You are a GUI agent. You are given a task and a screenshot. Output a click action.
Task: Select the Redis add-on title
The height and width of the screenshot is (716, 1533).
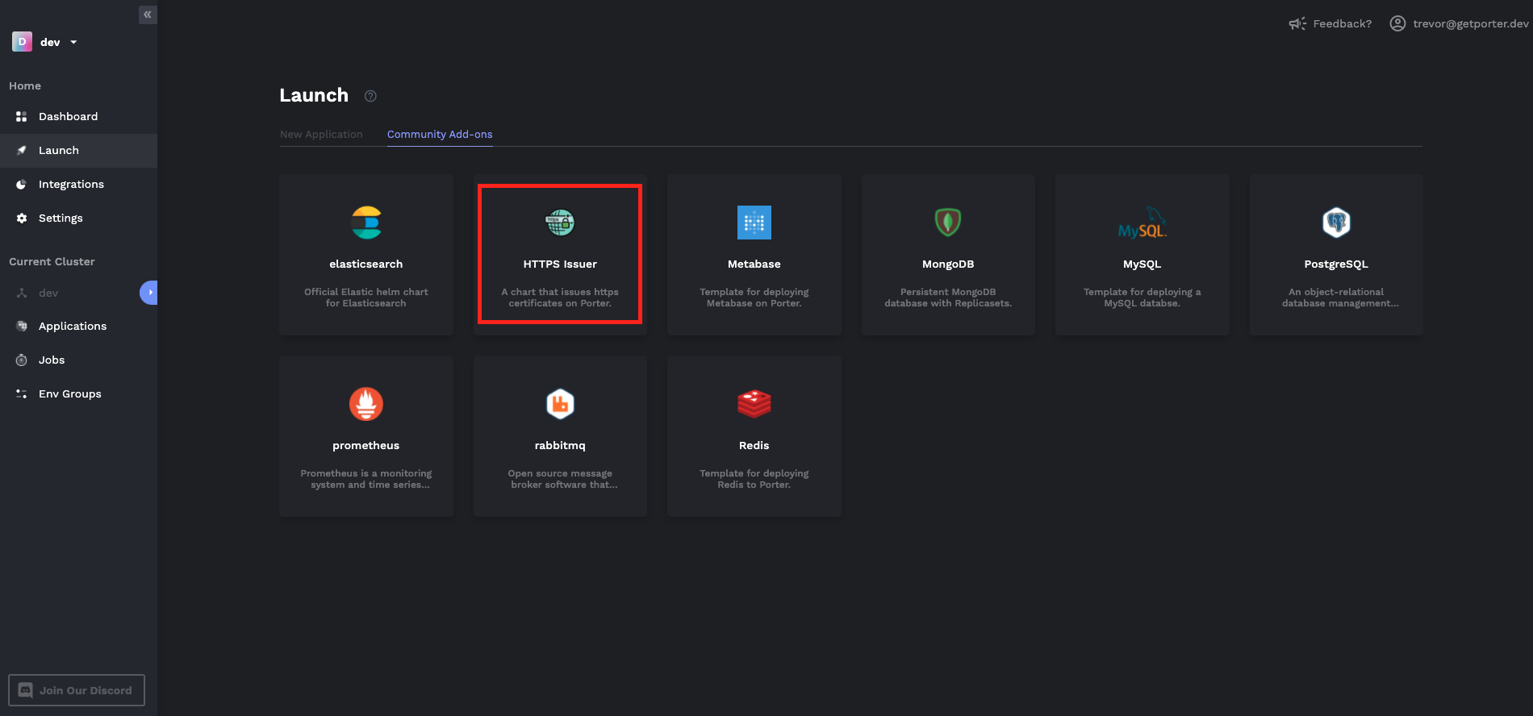click(x=754, y=446)
